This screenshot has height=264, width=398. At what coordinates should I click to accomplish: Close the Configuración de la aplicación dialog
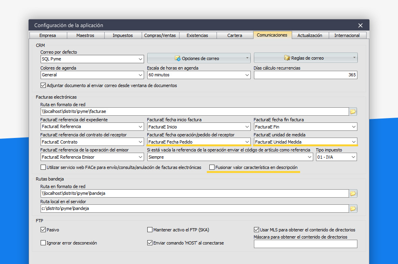(360, 25)
